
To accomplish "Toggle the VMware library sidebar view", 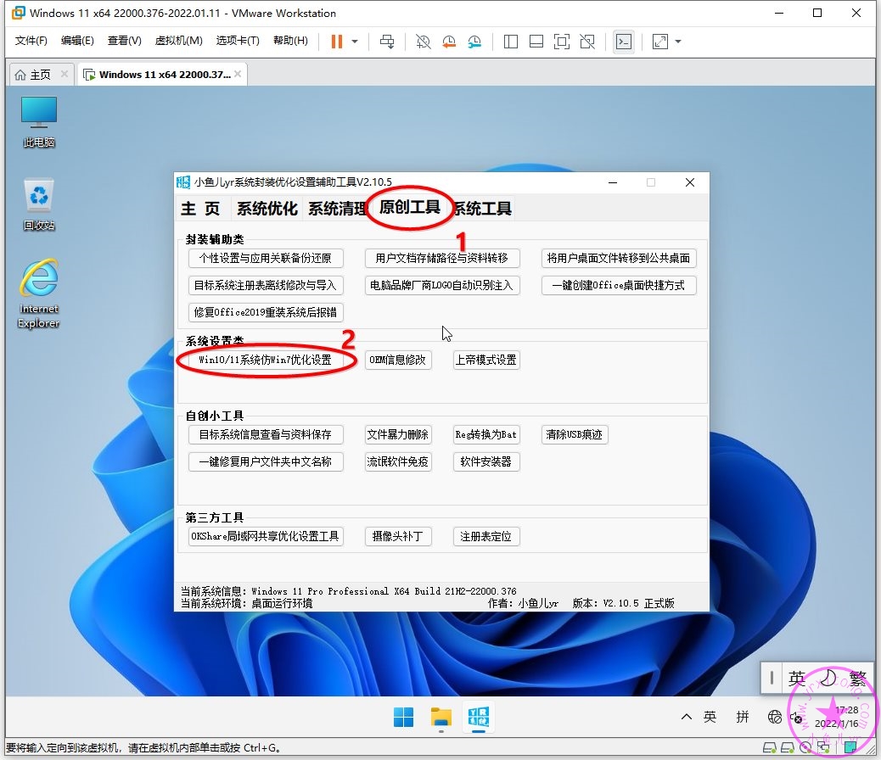I will (511, 42).
